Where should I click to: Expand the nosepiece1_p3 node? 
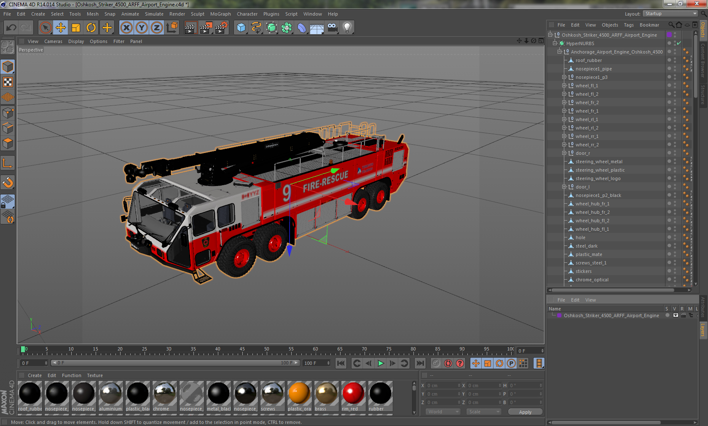564,77
